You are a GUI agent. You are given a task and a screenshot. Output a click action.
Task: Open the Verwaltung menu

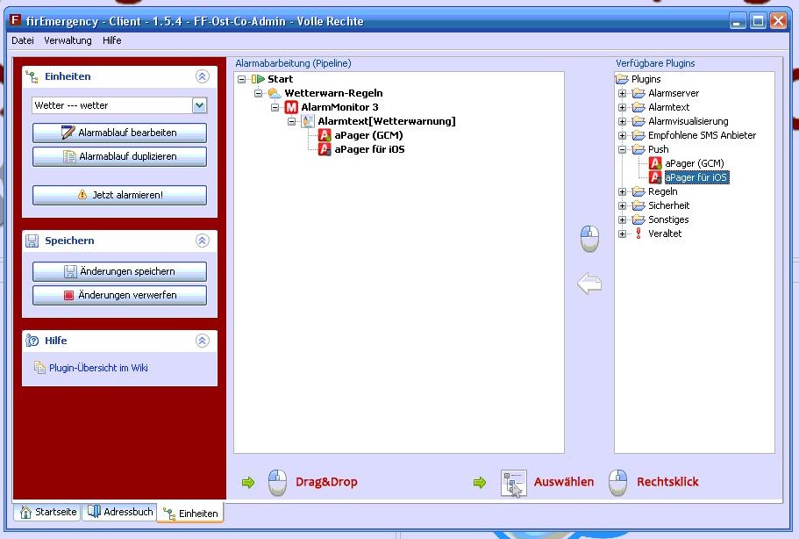(x=68, y=40)
